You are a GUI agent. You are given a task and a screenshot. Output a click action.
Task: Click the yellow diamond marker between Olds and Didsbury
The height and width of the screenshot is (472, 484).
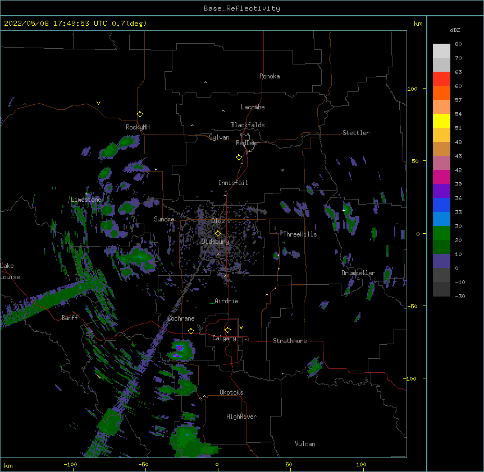218,234
